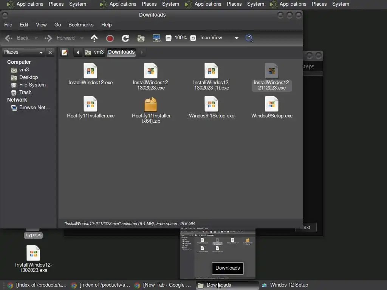
Task: Select Rectify11Installer (x64).zip archive
Action: pos(151,110)
